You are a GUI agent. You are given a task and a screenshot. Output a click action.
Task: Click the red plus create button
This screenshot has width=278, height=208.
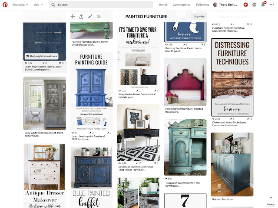tap(245, 5)
